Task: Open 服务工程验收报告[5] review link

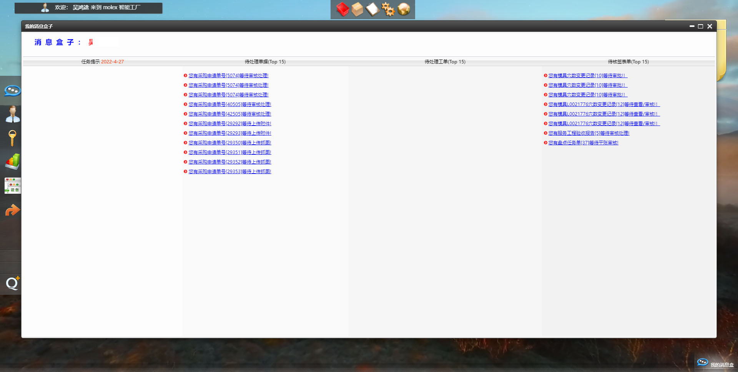Action: (588, 133)
